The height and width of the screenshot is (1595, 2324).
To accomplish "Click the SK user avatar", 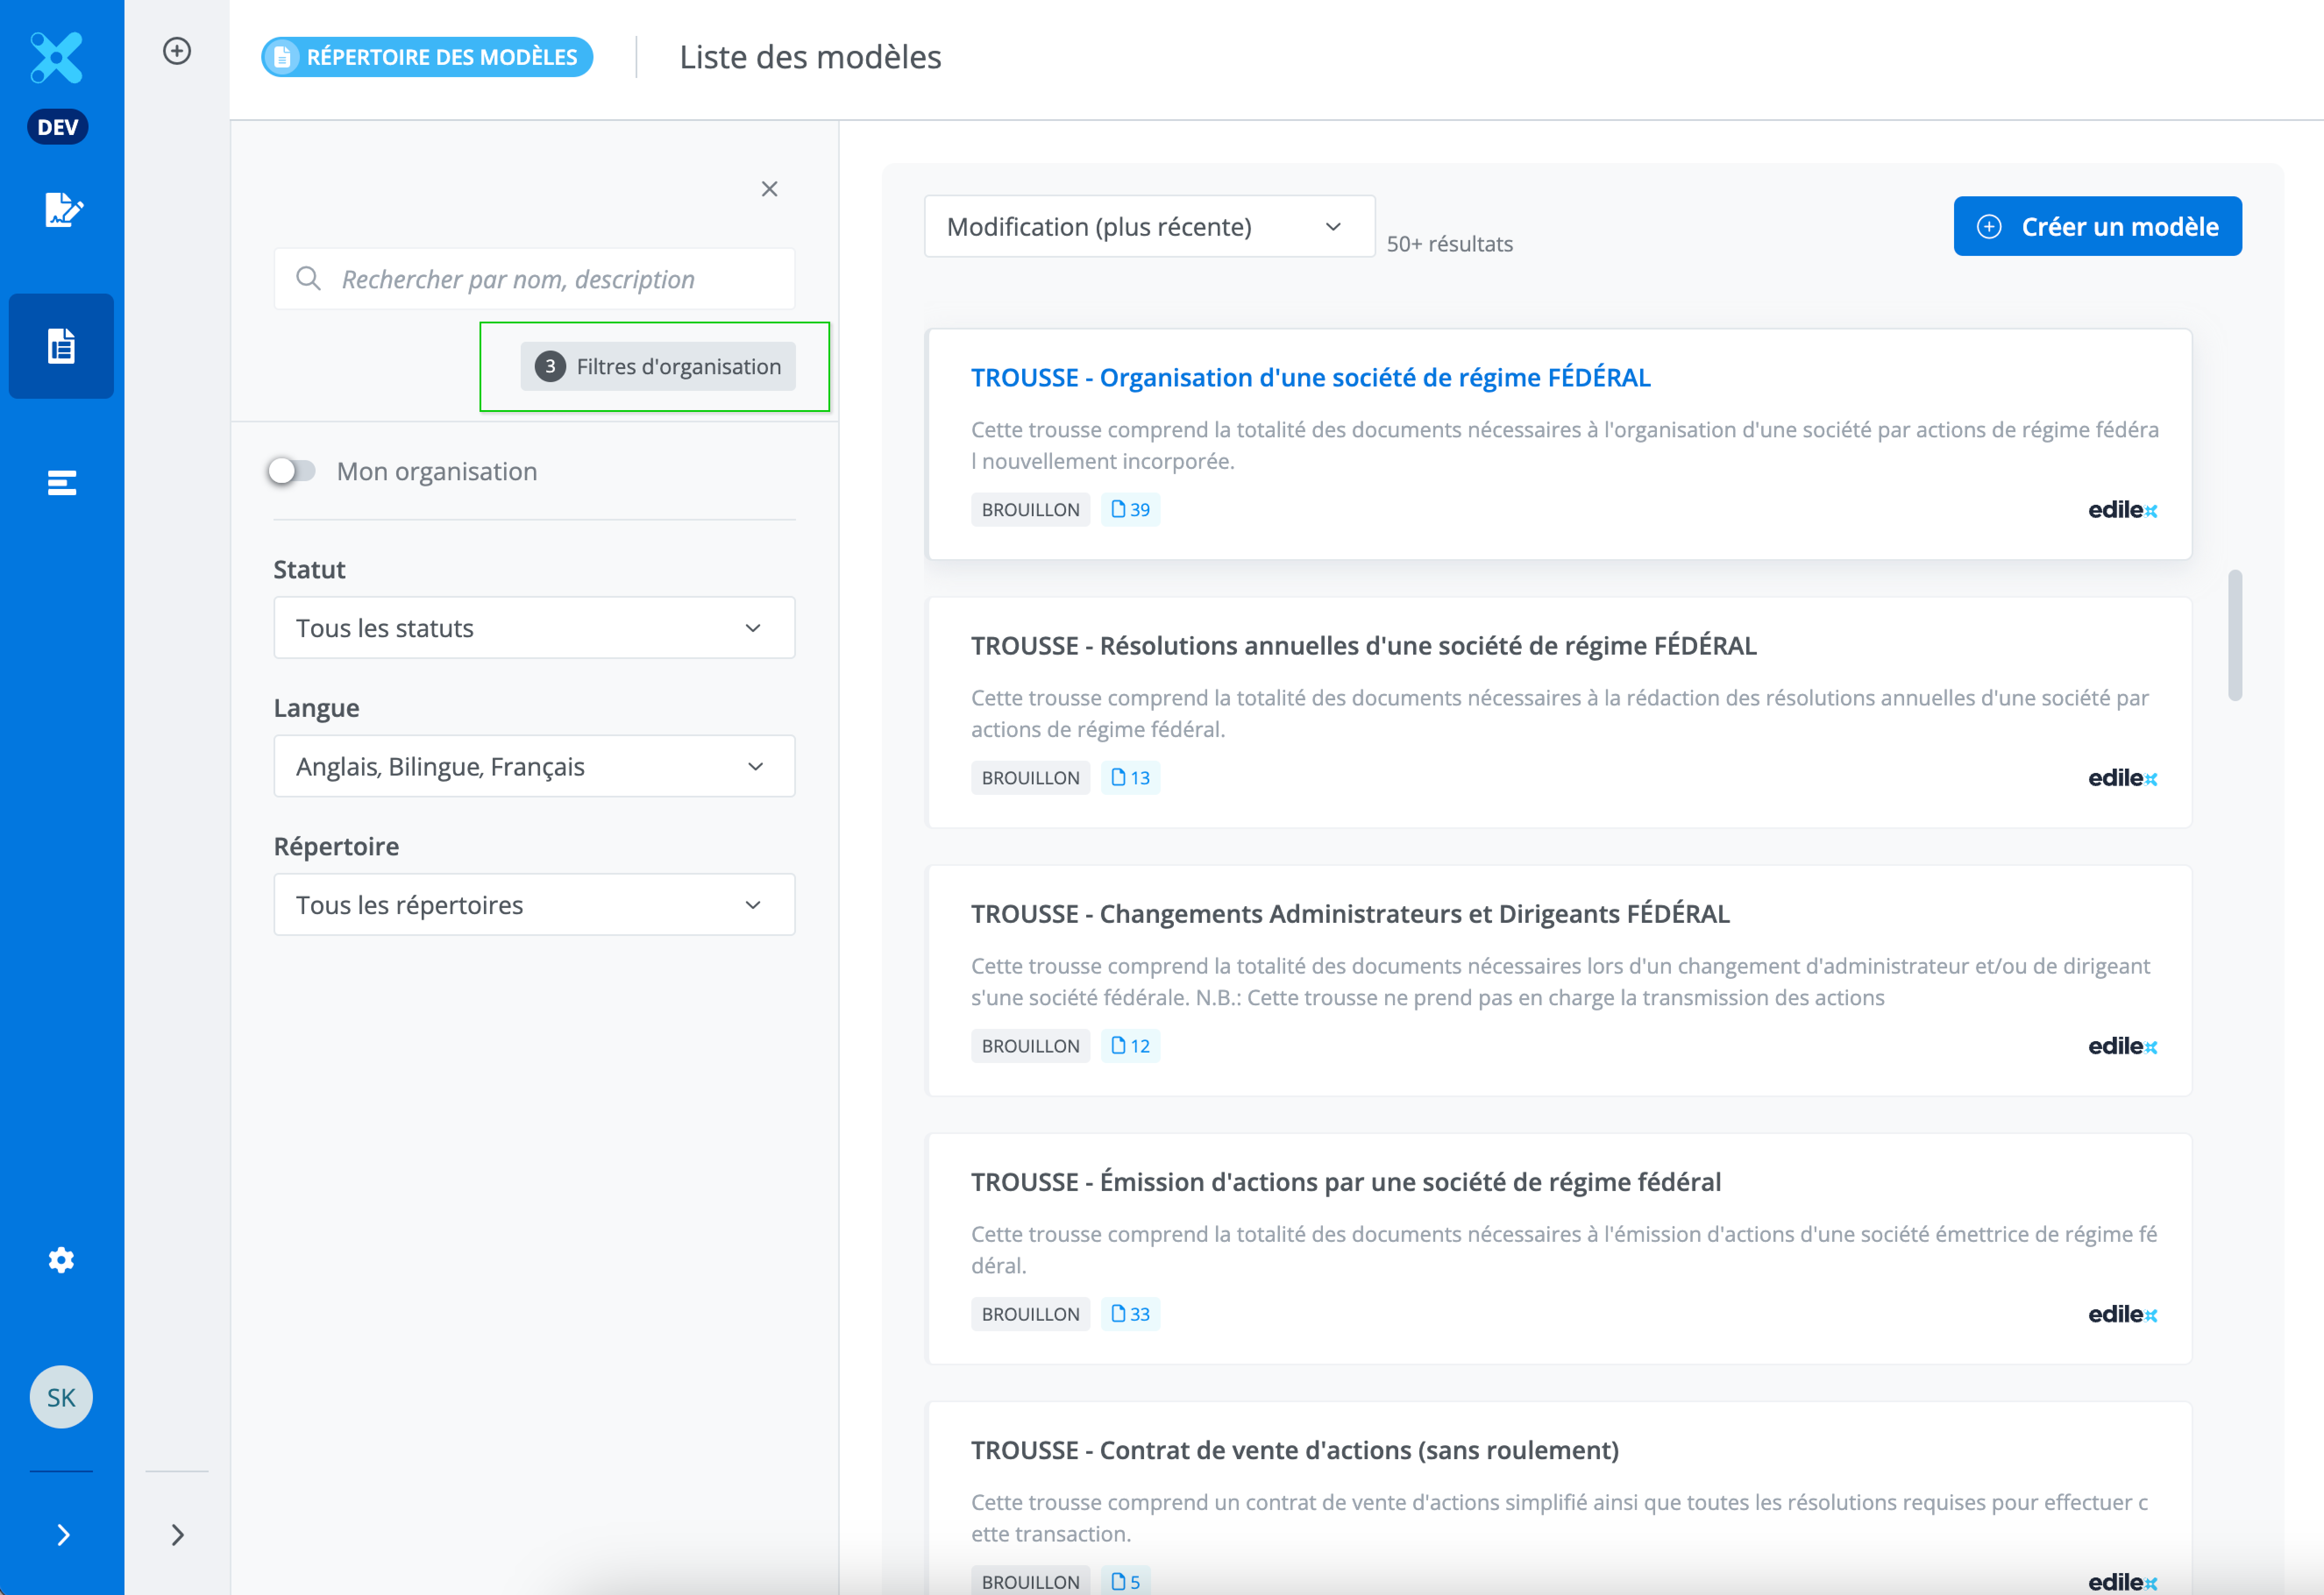I will pyautogui.click(x=61, y=1396).
